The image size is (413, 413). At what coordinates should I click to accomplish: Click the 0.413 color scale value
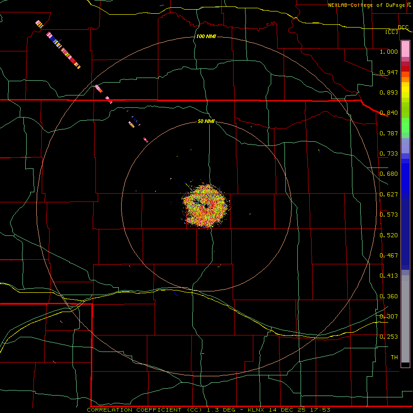[x=389, y=276]
